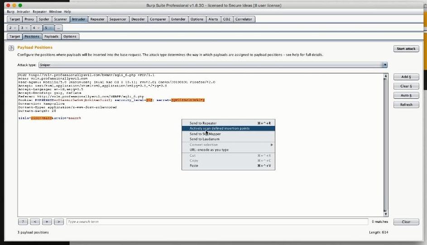
Task: Open the Intruder Options sub-tab
Action: [70, 37]
